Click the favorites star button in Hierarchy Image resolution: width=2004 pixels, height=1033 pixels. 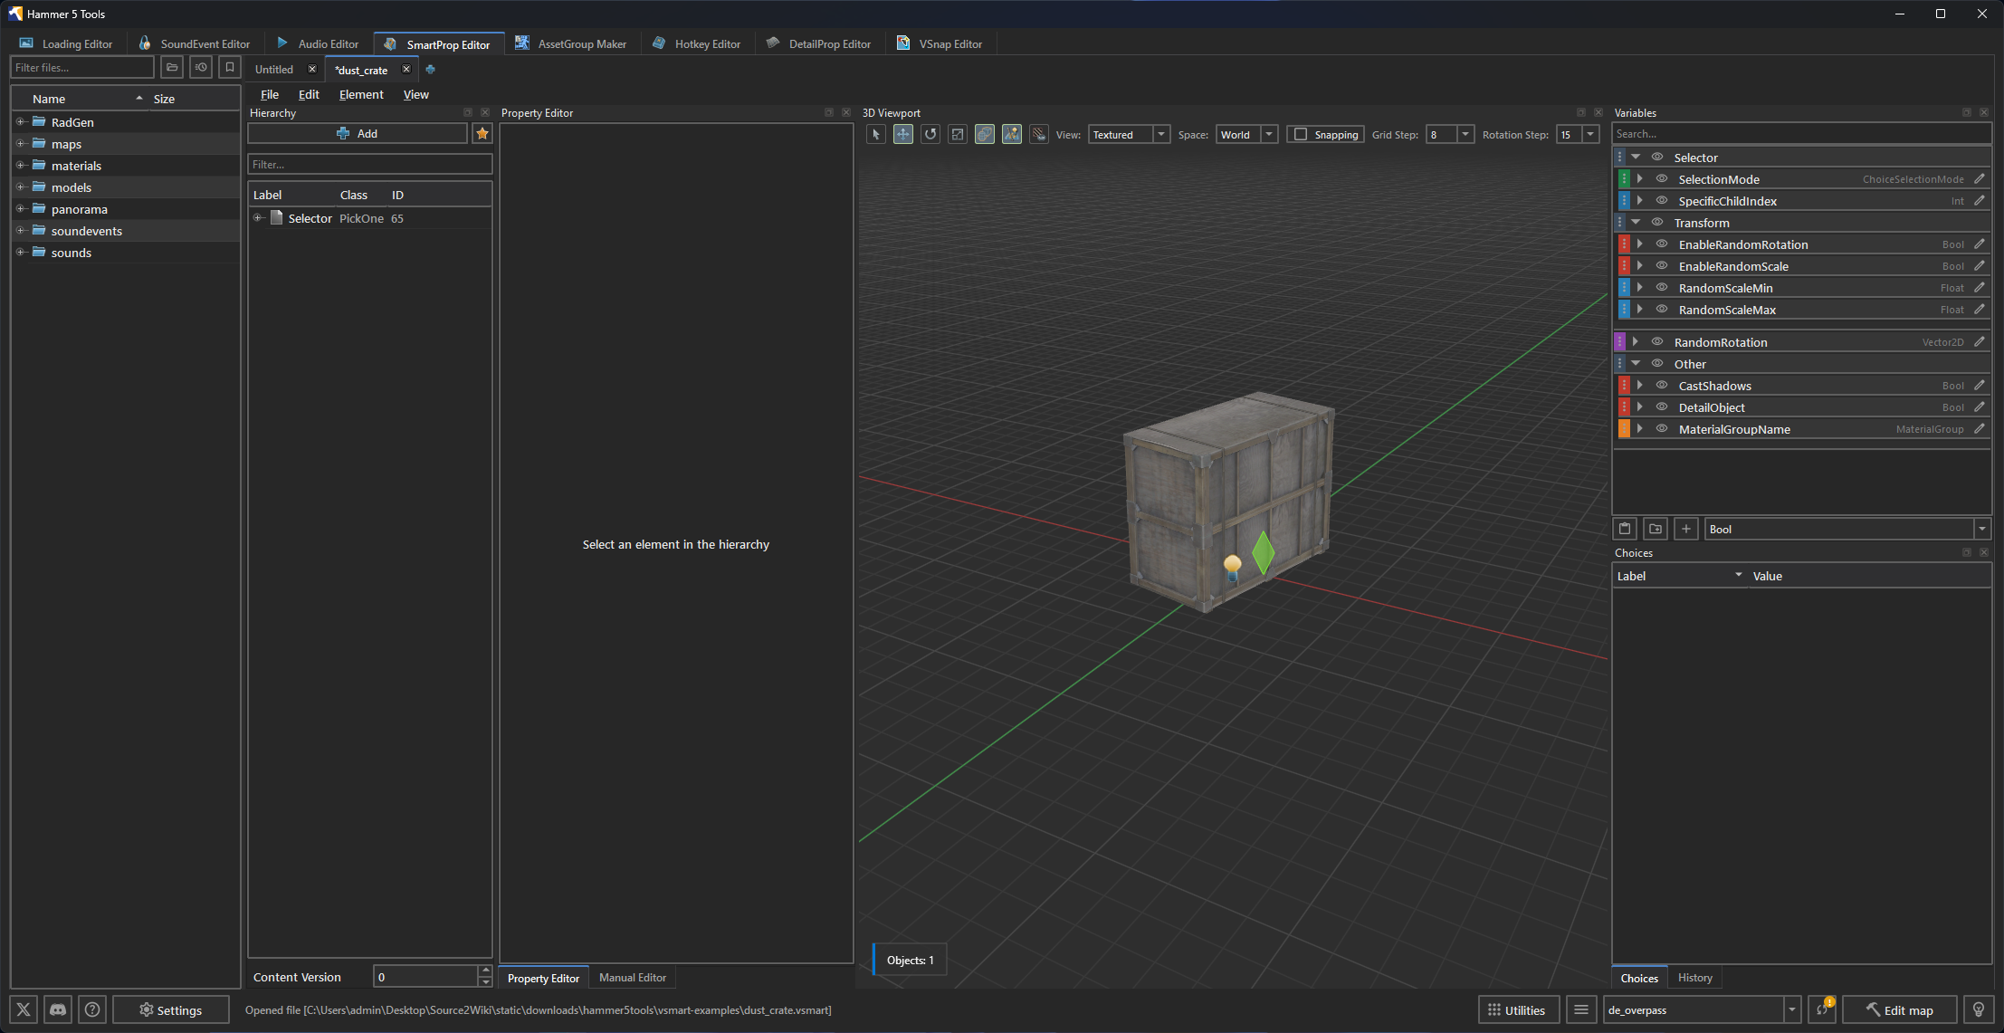click(482, 134)
